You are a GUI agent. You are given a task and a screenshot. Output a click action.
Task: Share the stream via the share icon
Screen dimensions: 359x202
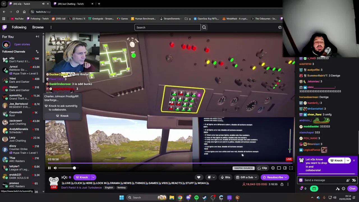coord(282,184)
